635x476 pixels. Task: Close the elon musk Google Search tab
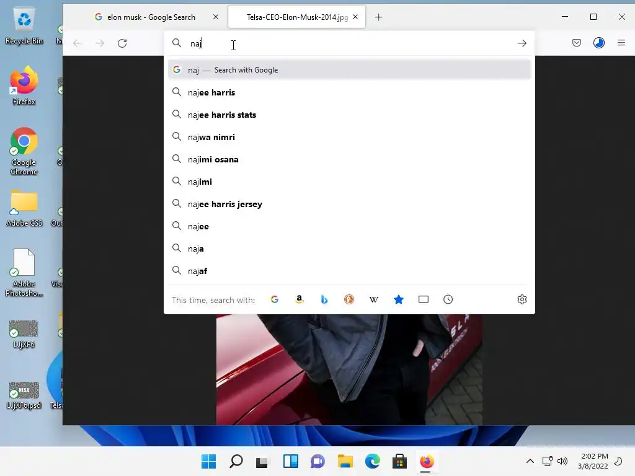click(x=216, y=17)
